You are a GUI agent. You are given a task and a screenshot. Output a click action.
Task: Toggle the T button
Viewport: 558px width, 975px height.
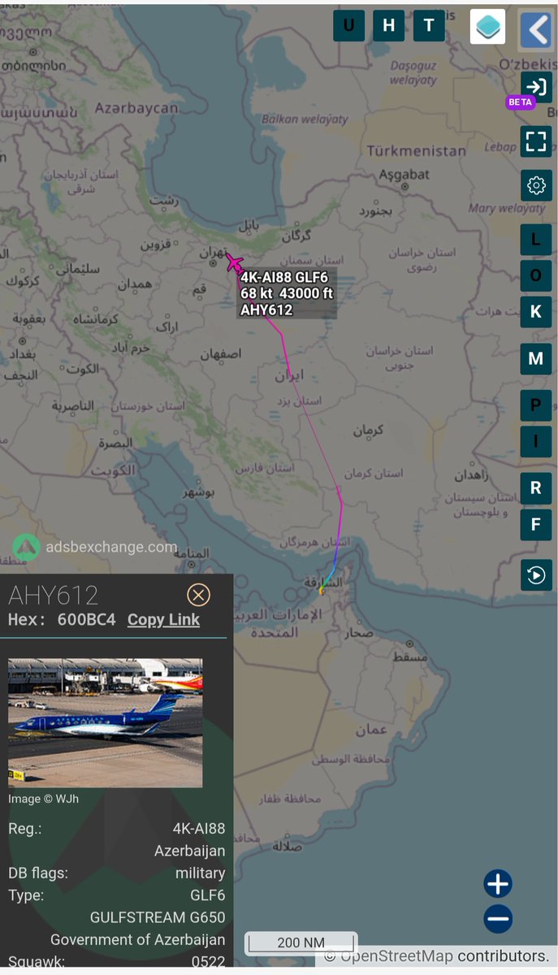click(x=429, y=25)
